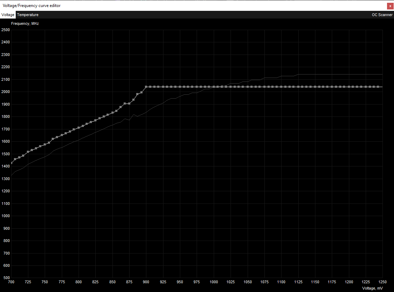Image resolution: width=394 pixels, height=292 pixels.
Task: Select the curve point at 750 mV
Action: point(45,145)
